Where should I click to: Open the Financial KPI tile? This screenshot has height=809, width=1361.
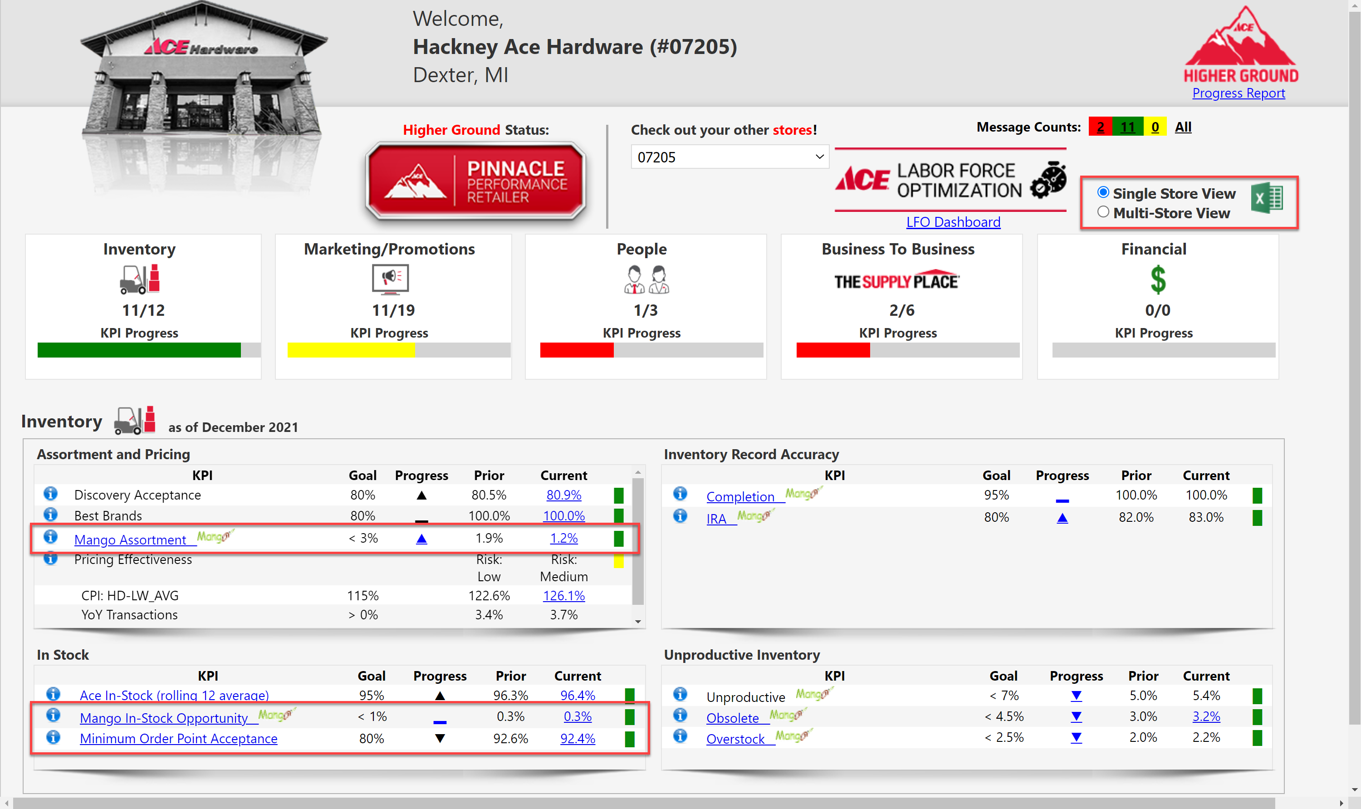[1158, 306]
